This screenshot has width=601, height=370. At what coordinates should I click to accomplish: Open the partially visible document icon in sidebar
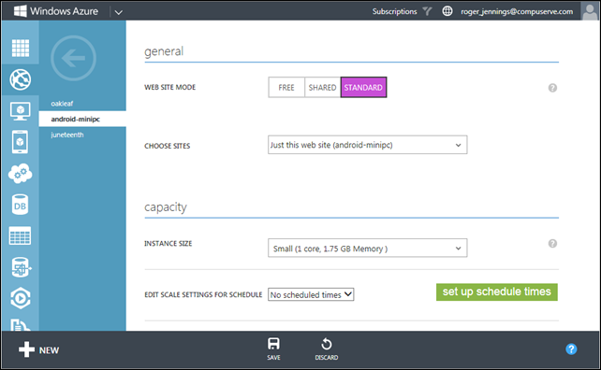tap(20, 325)
